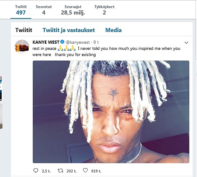This screenshot has width=197, height=177.
Task: Open the Seuratut following list
Action: click(x=44, y=10)
